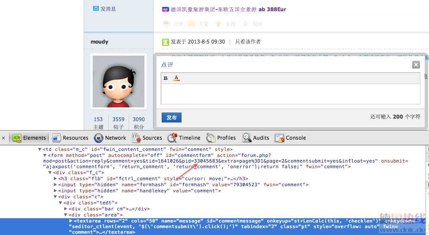Click the 发消息 send message link
The image size is (429, 235).
(108, 9)
